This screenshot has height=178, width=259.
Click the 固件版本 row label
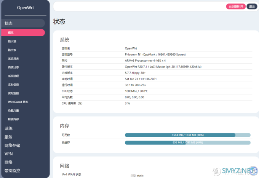point(67,67)
